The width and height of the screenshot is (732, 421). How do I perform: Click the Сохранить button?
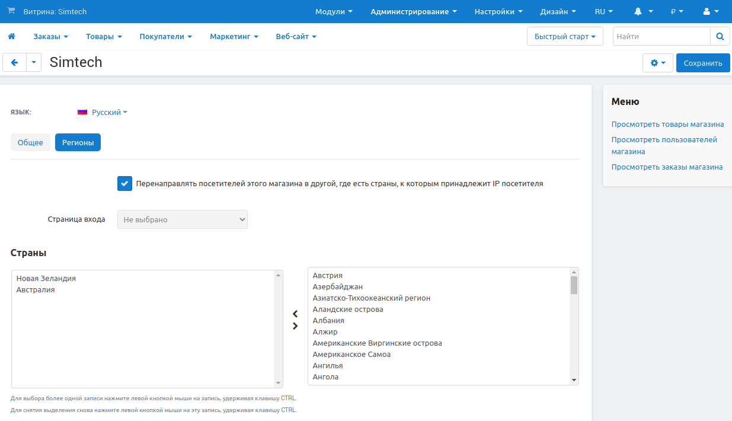point(702,63)
